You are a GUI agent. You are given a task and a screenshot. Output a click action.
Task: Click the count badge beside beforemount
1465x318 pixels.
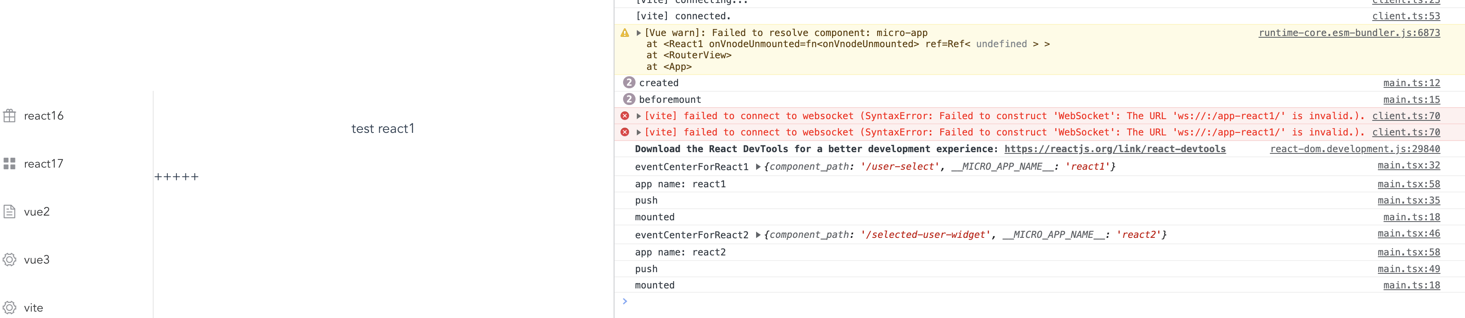click(629, 99)
